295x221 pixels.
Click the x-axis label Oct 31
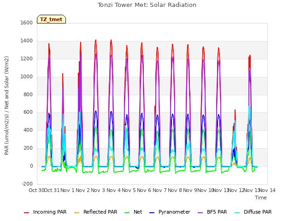tap(52, 190)
